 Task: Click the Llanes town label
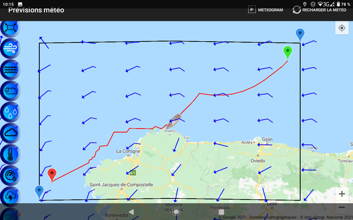coord(313,148)
